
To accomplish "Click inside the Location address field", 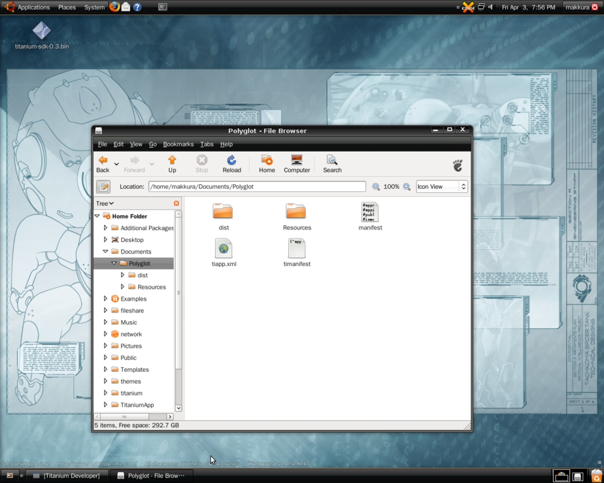I will click(252, 186).
